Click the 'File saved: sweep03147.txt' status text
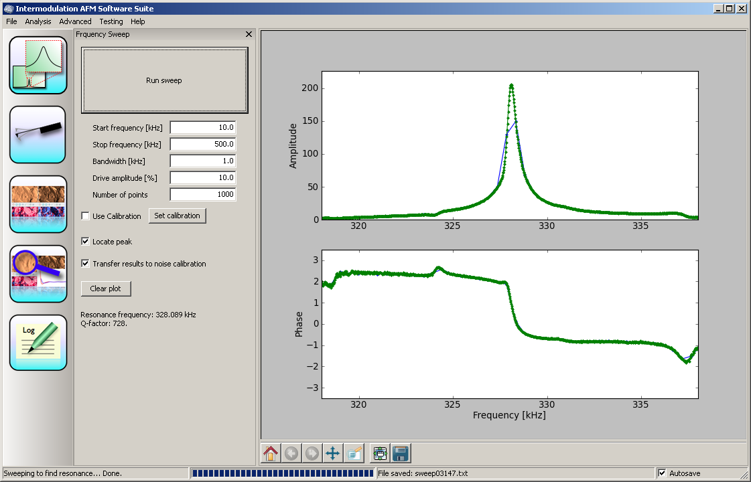 [x=423, y=473]
